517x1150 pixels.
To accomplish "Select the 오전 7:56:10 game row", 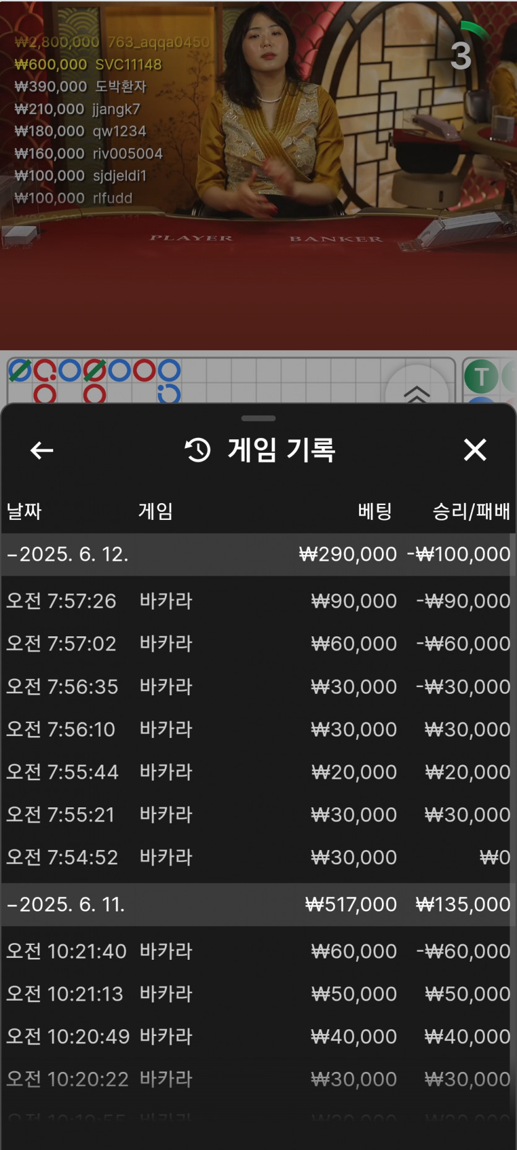I will coord(258,729).
